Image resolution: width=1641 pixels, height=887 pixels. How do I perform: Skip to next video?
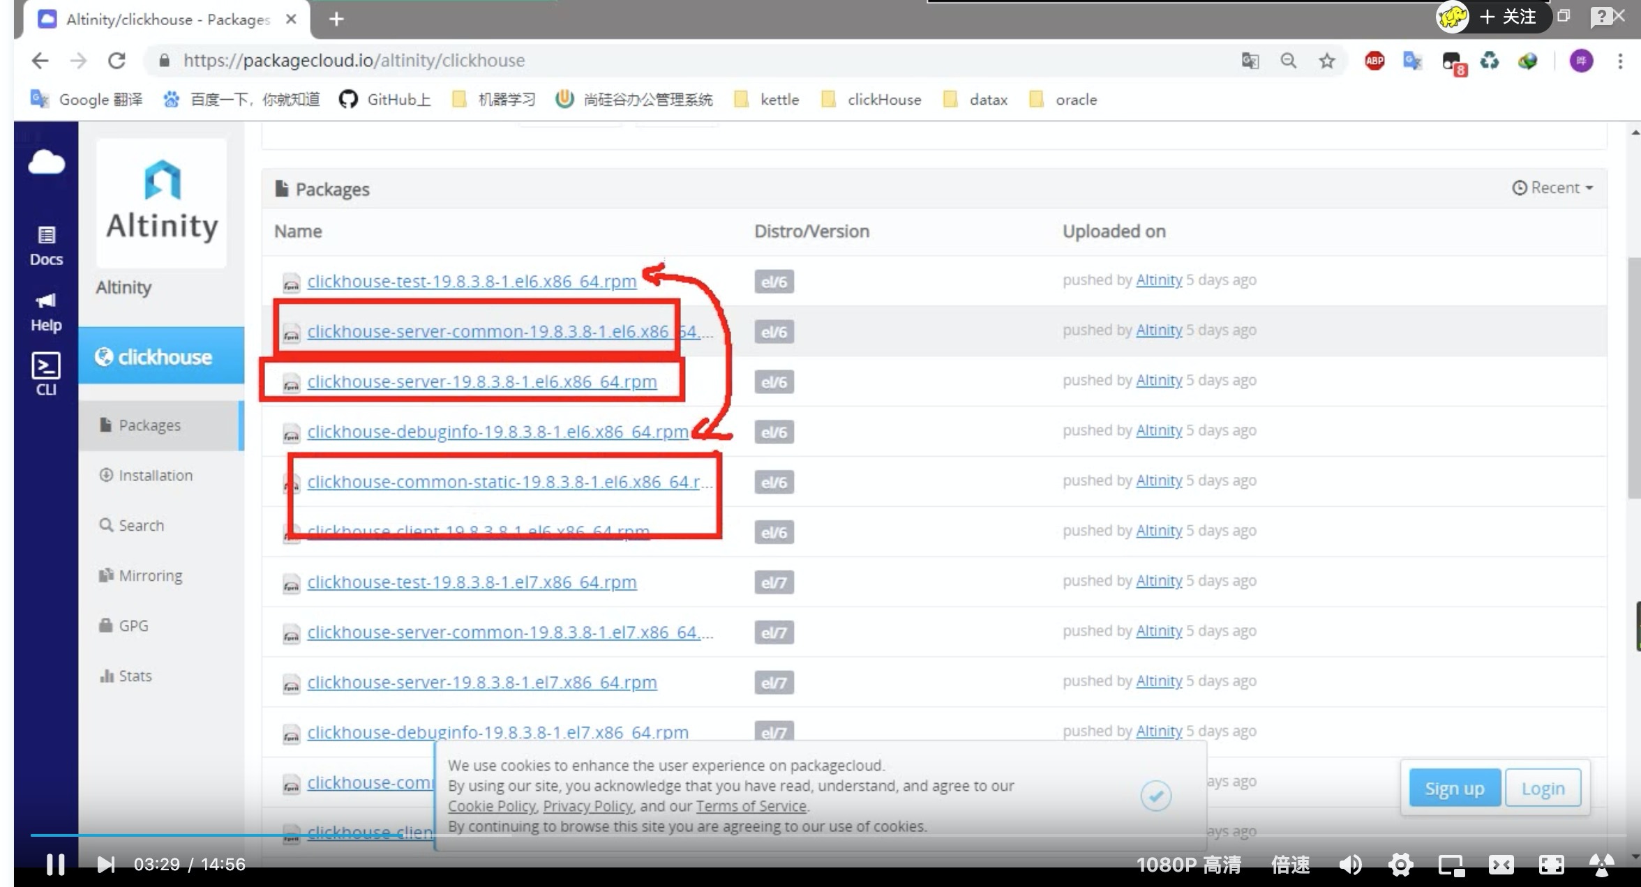coord(105,865)
